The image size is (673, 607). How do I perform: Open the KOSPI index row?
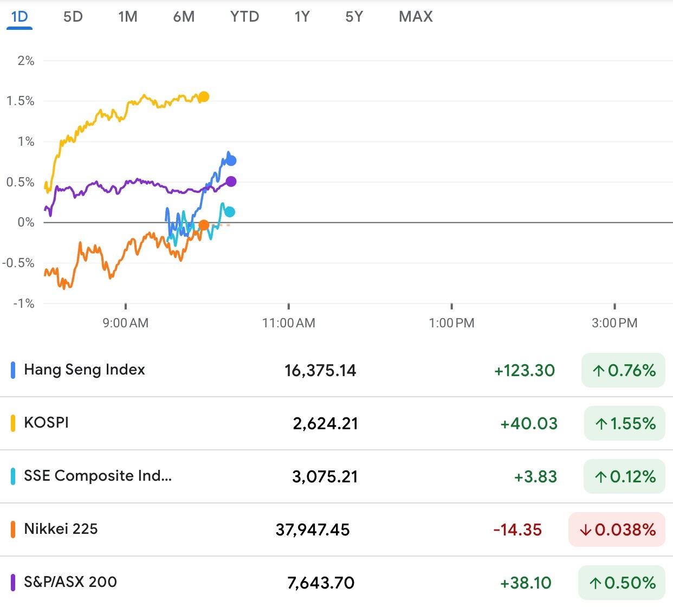[336, 423]
